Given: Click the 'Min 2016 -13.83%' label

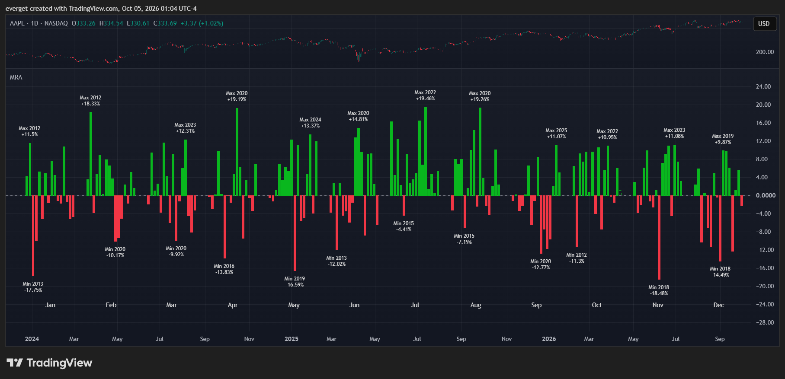Looking at the screenshot, I should (224, 269).
